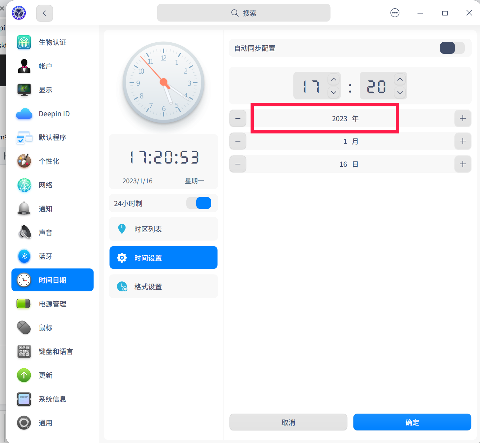The image size is (480, 443).
Task: Click the 搜索 search field
Action: click(x=244, y=13)
